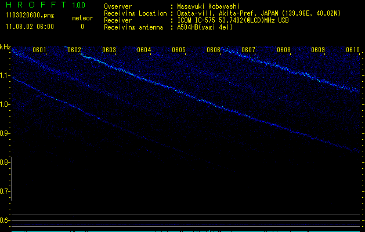The image size is (365, 232).
Task: Click the word 'meteor' count heading
Action: pyautogui.click(x=82, y=18)
